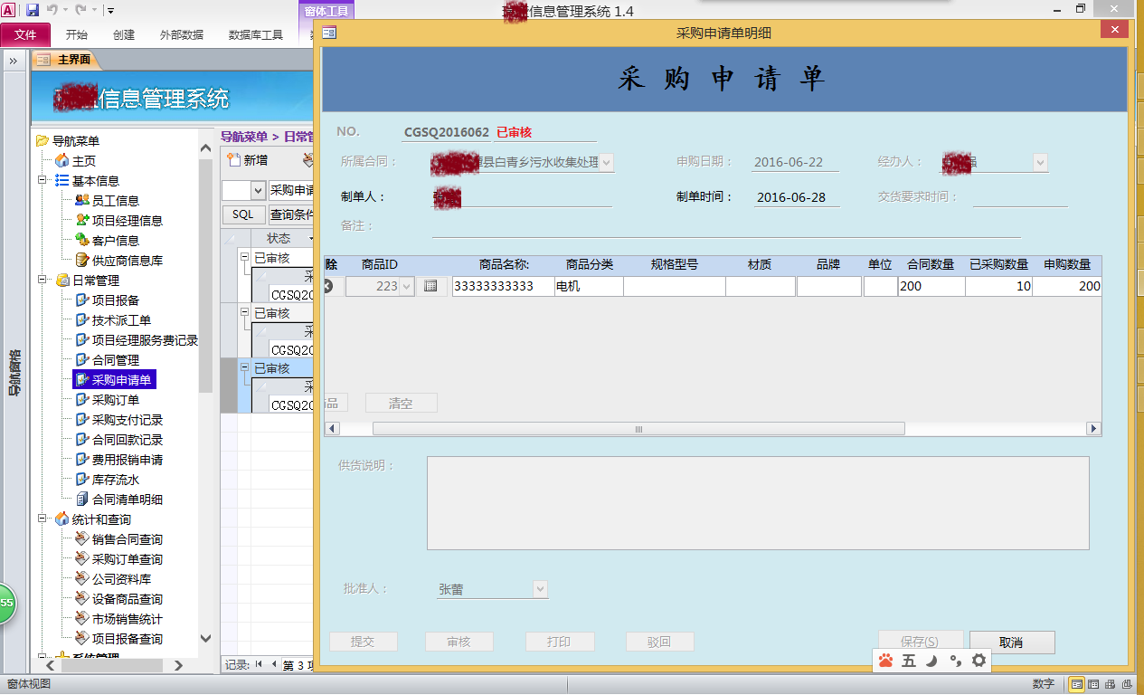This screenshot has width=1144, height=695.
Task: Open 客户信息 icon in the tree
Action: coord(82,240)
